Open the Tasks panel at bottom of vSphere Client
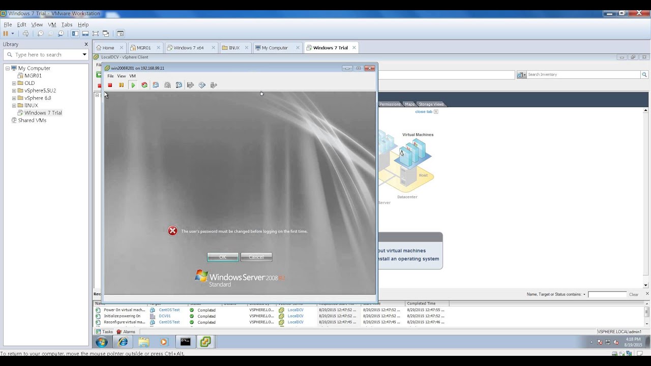Screen dimensions: 651x366 tap(104, 332)
